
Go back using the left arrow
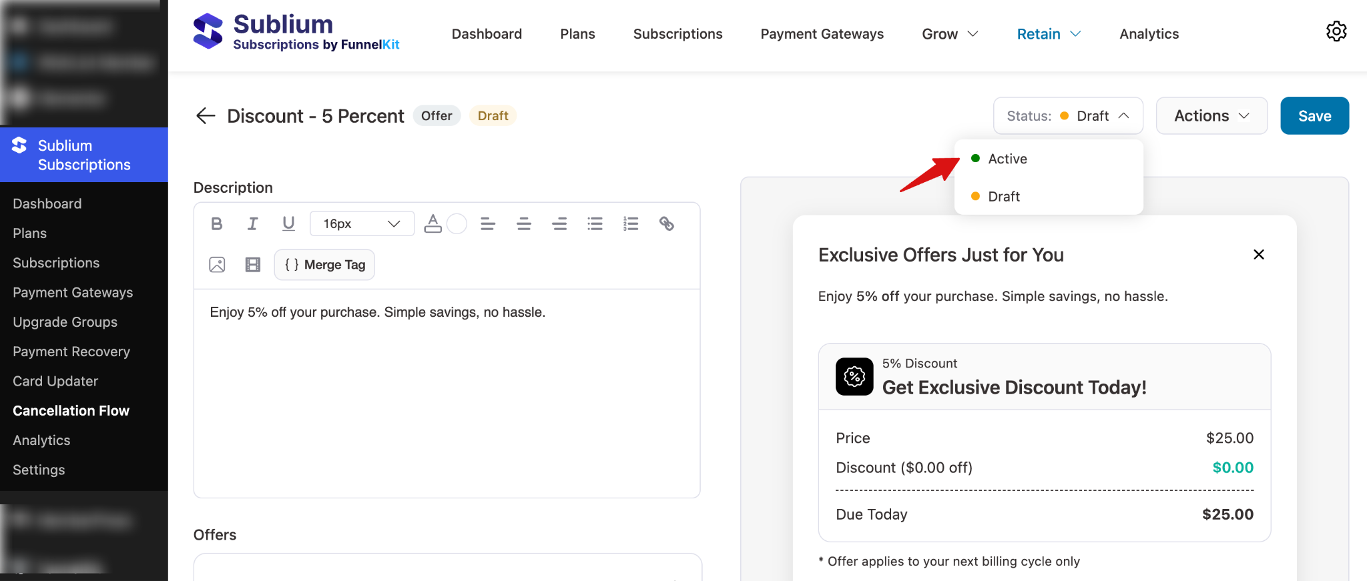point(206,116)
